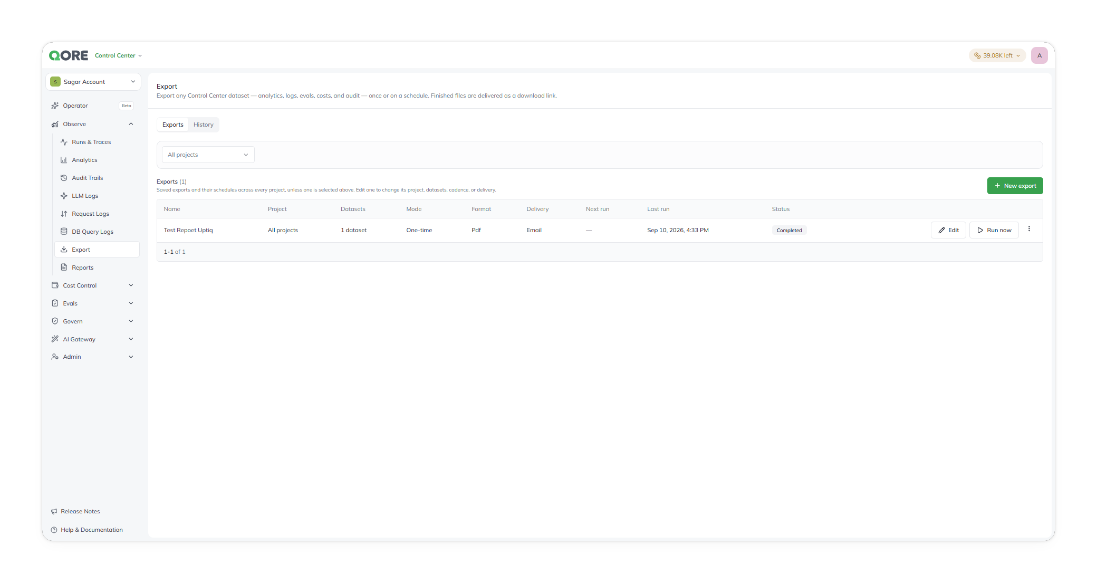The width and height of the screenshot is (1097, 583).
Task: Open the Help & Documentation link
Action: (x=92, y=530)
